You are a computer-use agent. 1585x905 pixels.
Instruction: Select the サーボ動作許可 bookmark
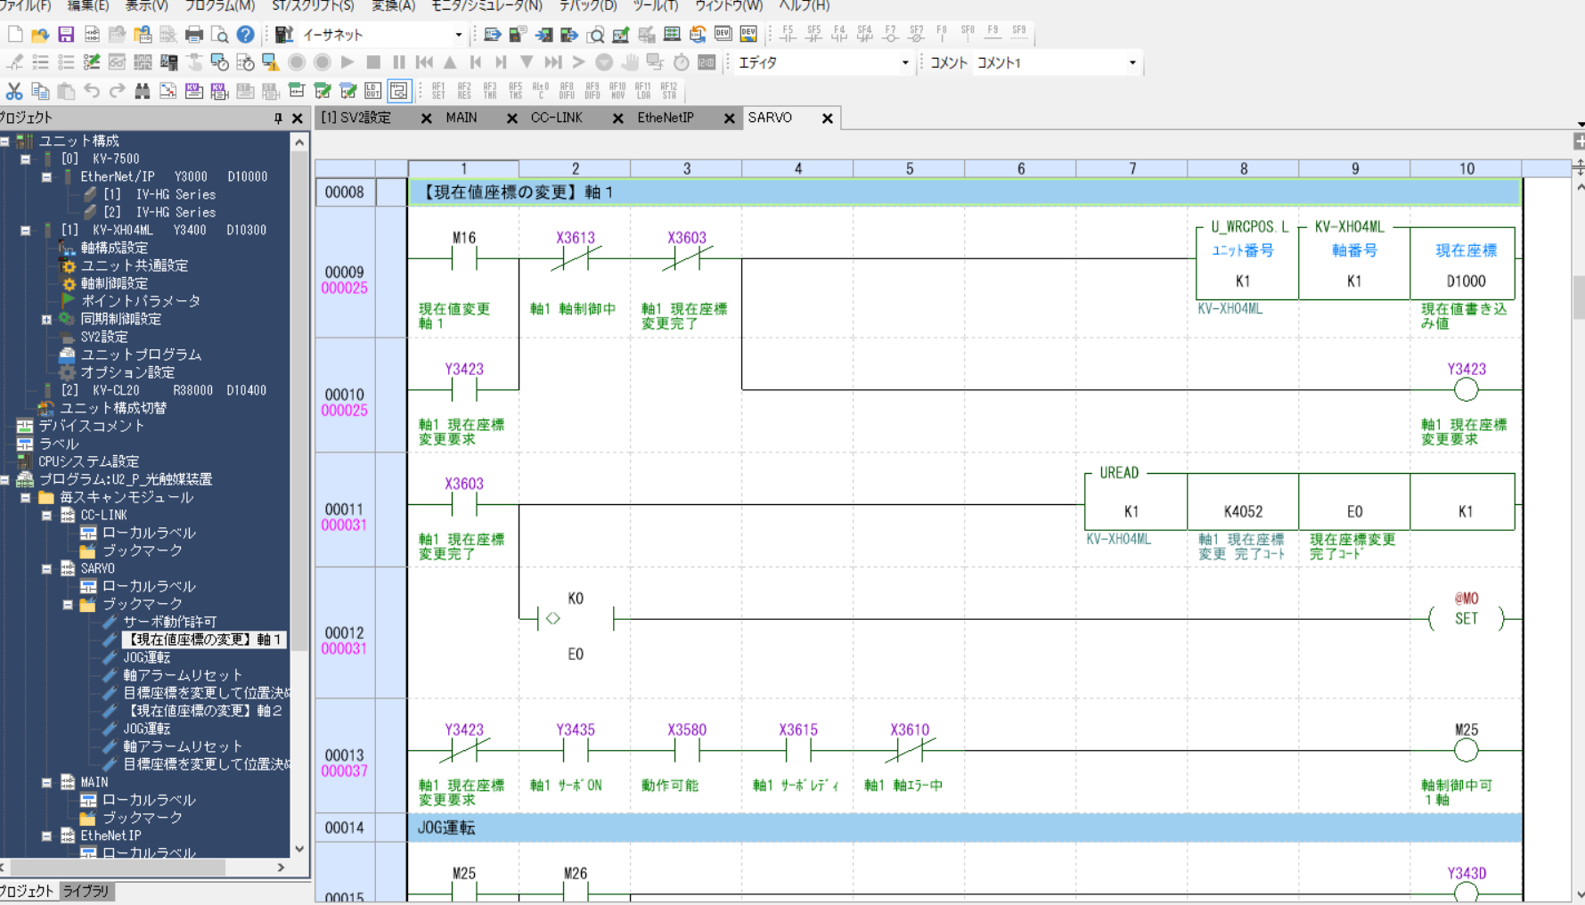coord(169,622)
